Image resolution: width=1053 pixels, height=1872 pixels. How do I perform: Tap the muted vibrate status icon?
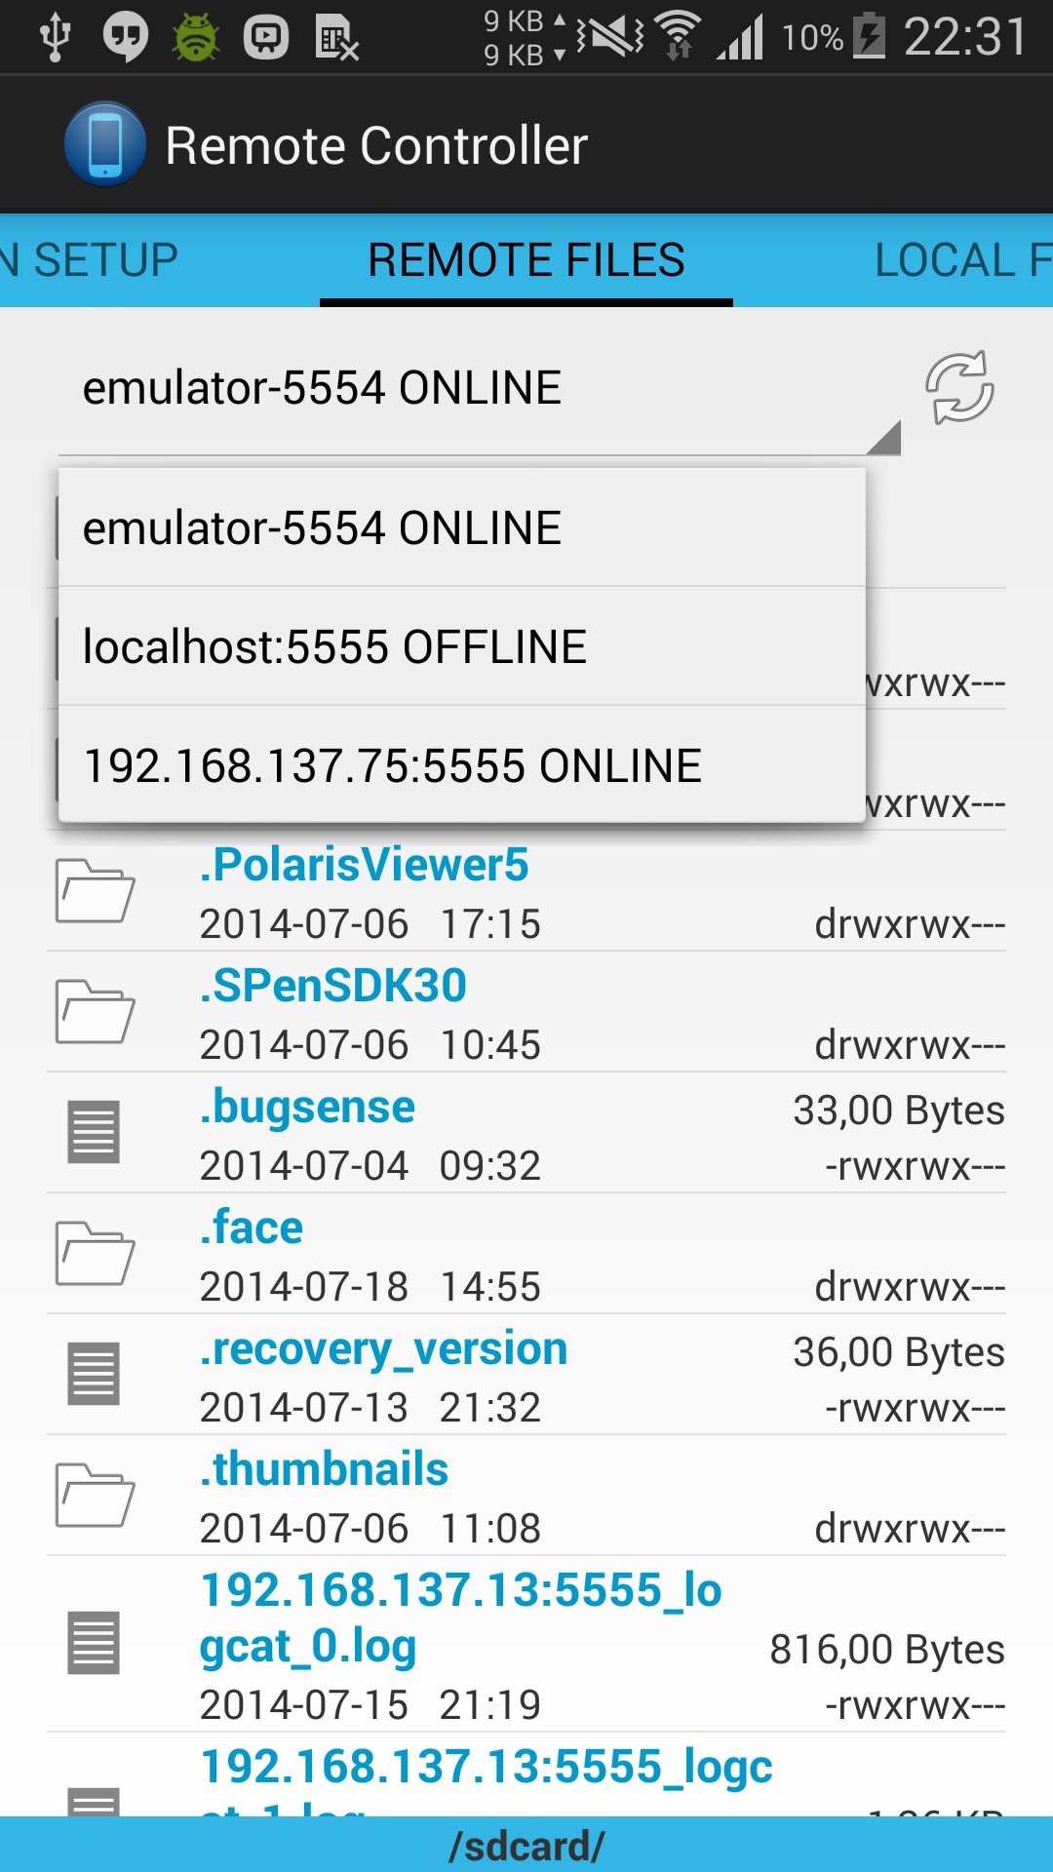610,36
